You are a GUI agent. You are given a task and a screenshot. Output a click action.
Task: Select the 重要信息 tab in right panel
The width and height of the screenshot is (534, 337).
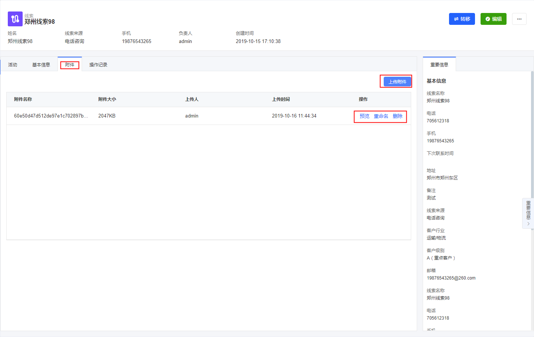coord(439,65)
